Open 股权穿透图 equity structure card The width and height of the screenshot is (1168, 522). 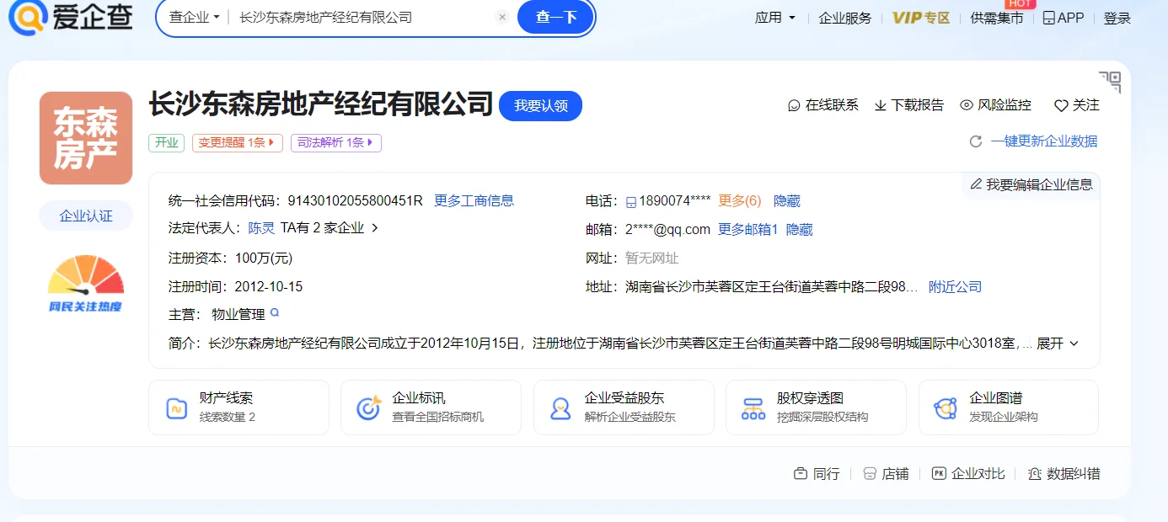(815, 407)
